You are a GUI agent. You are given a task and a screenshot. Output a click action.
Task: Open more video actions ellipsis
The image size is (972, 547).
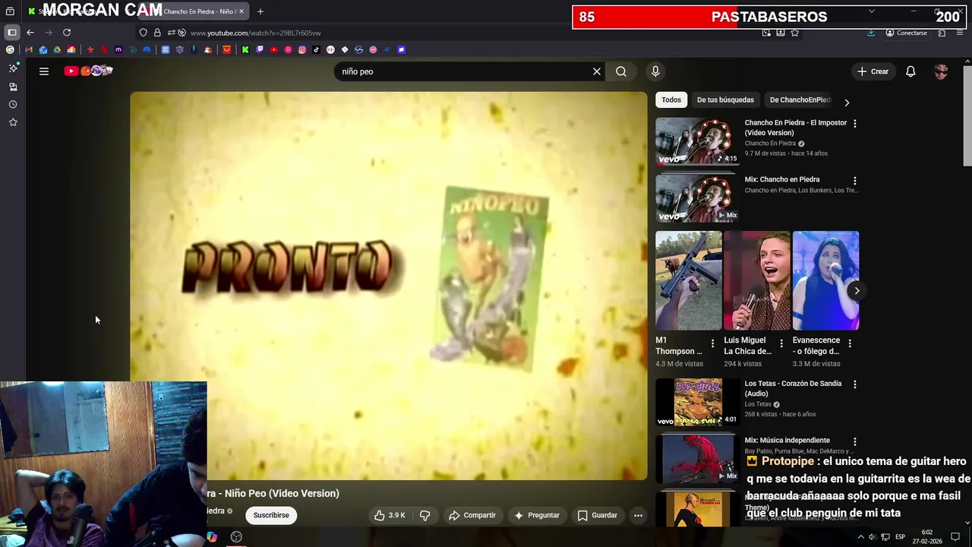click(638, 515)
